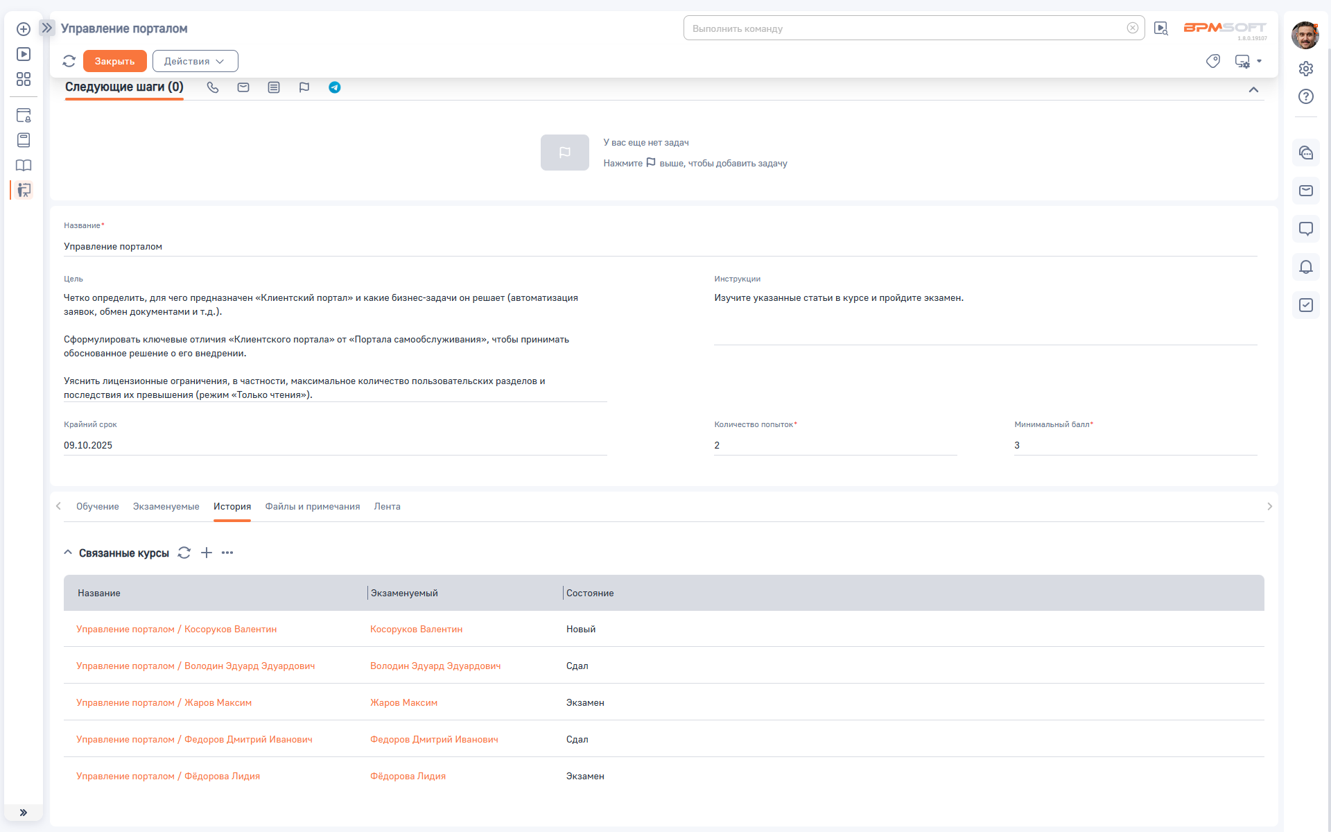Click the email icon in next steps toolbar

click(243, 87)
